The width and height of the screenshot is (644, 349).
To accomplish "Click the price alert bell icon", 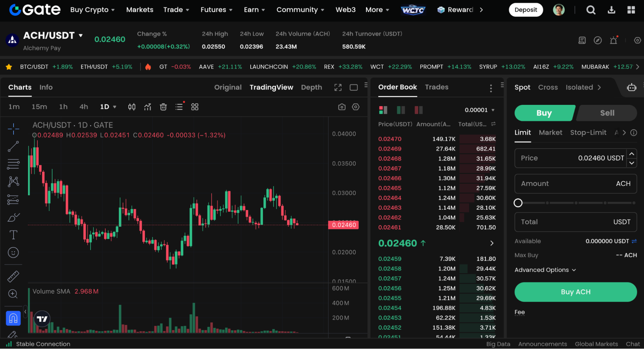I will click(x=614, y=40).
